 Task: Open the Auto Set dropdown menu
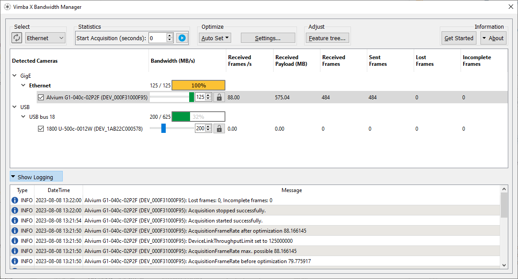215,38
